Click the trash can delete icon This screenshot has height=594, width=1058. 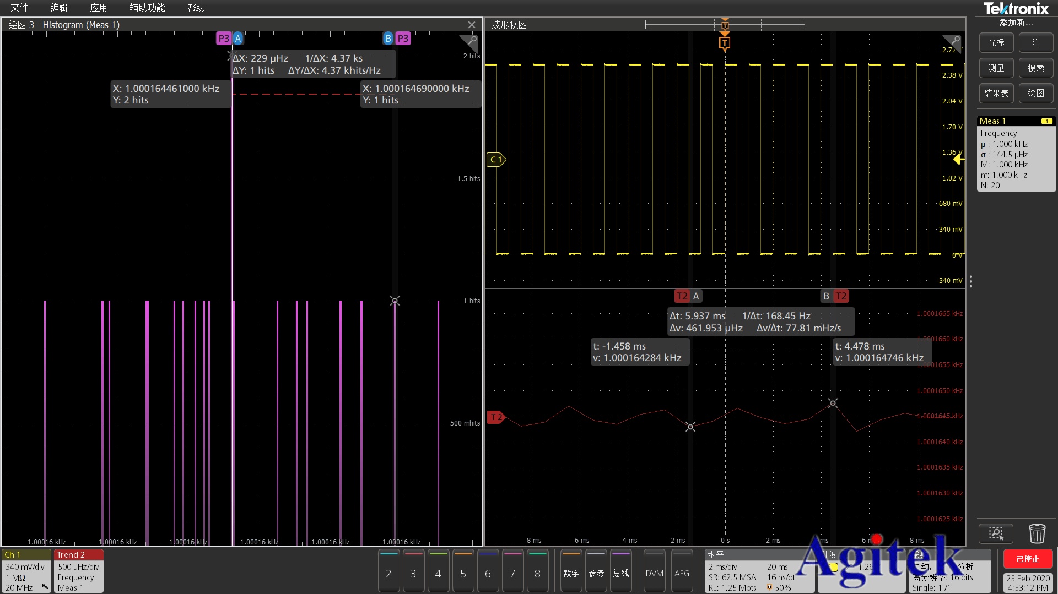pos(1037,533)
